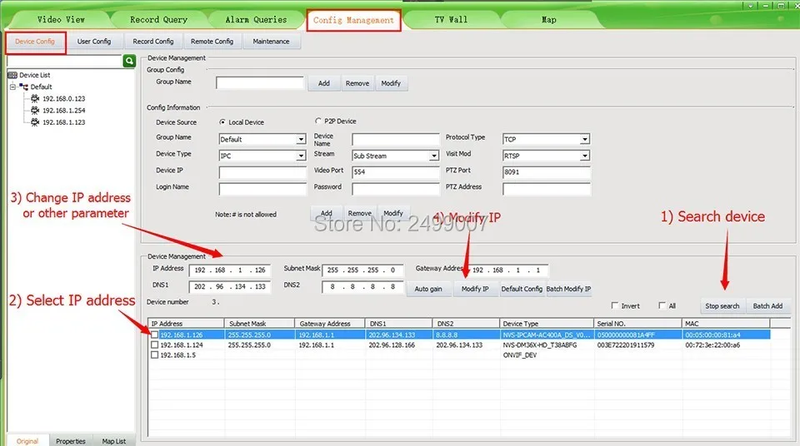Screen dimensions: 800x446
Task: Check the box for 192.168.1.124 row
Action: (x=155, y=345)
